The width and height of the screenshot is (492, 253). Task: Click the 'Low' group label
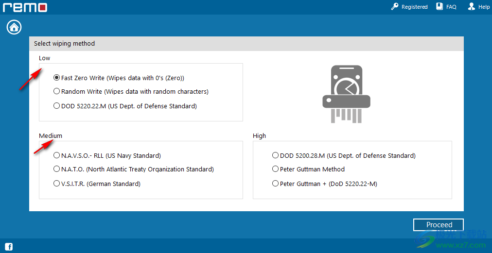coord(45,58)
